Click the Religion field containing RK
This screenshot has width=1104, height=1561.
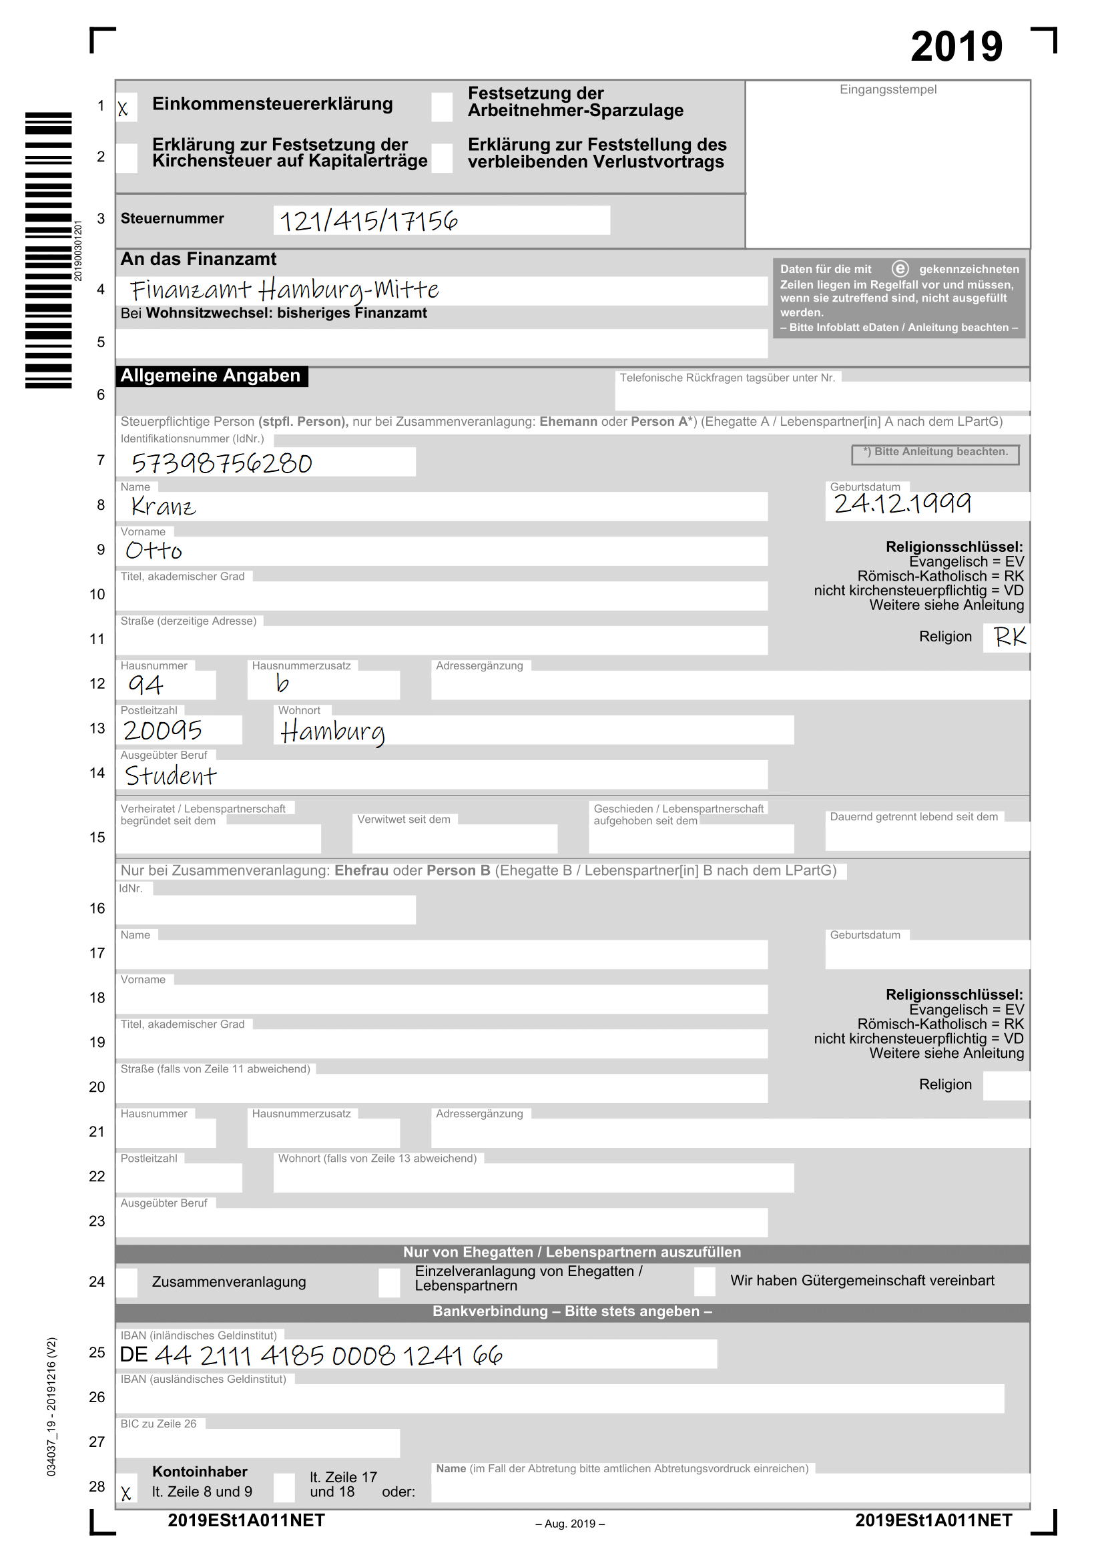point(1007,639)
